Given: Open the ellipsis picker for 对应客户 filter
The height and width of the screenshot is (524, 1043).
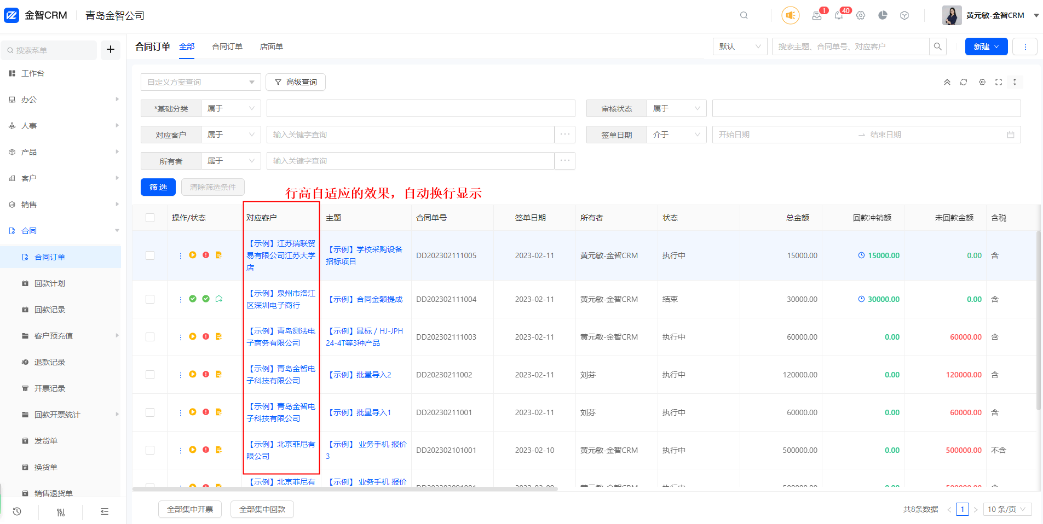Looking at the screenshot, I should 565,135.
